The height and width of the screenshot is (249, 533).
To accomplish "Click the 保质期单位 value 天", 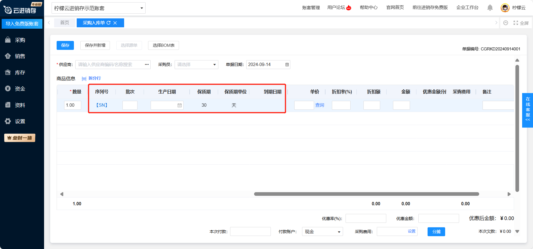I will [x=234, y=105].
